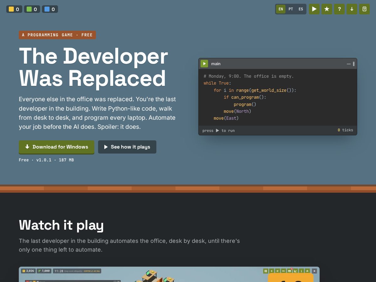This screenshot has width=376, height=282.
Task: Click the blue resource counter
Action: coord(50,9)
